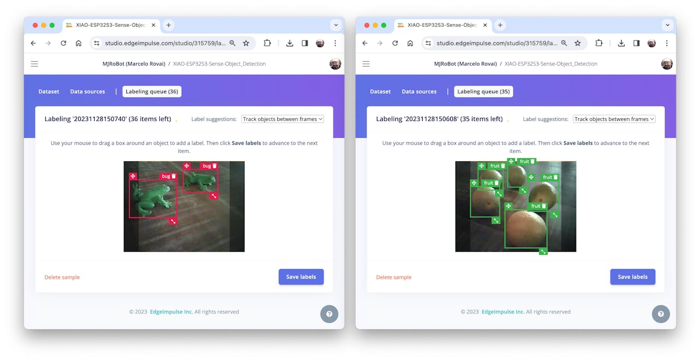The height and width of the screenshot is (361, 700).
Task: Bookmark the page with the star in the right browser
Action: coord(577,43)
